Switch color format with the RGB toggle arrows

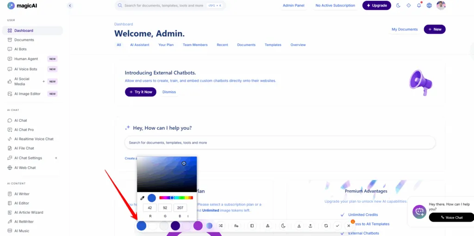[188, 217]
